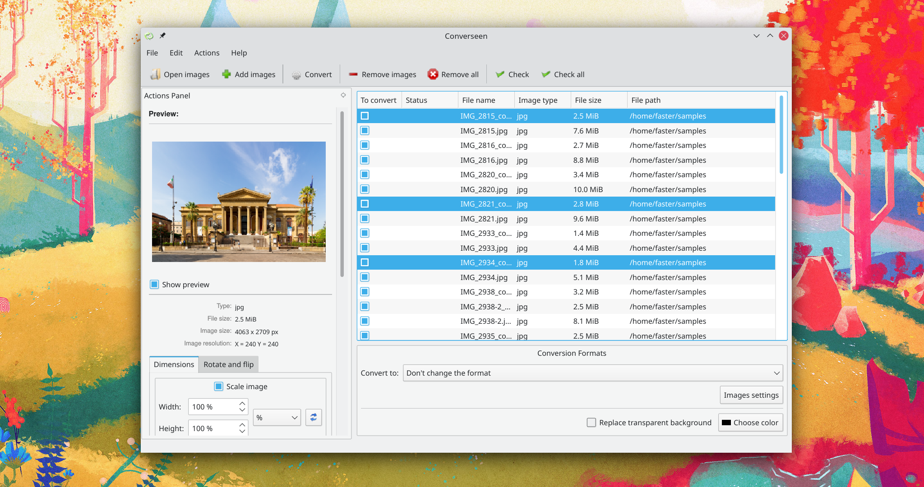Open the Convert to format dropdown

(x=592, y=373)
